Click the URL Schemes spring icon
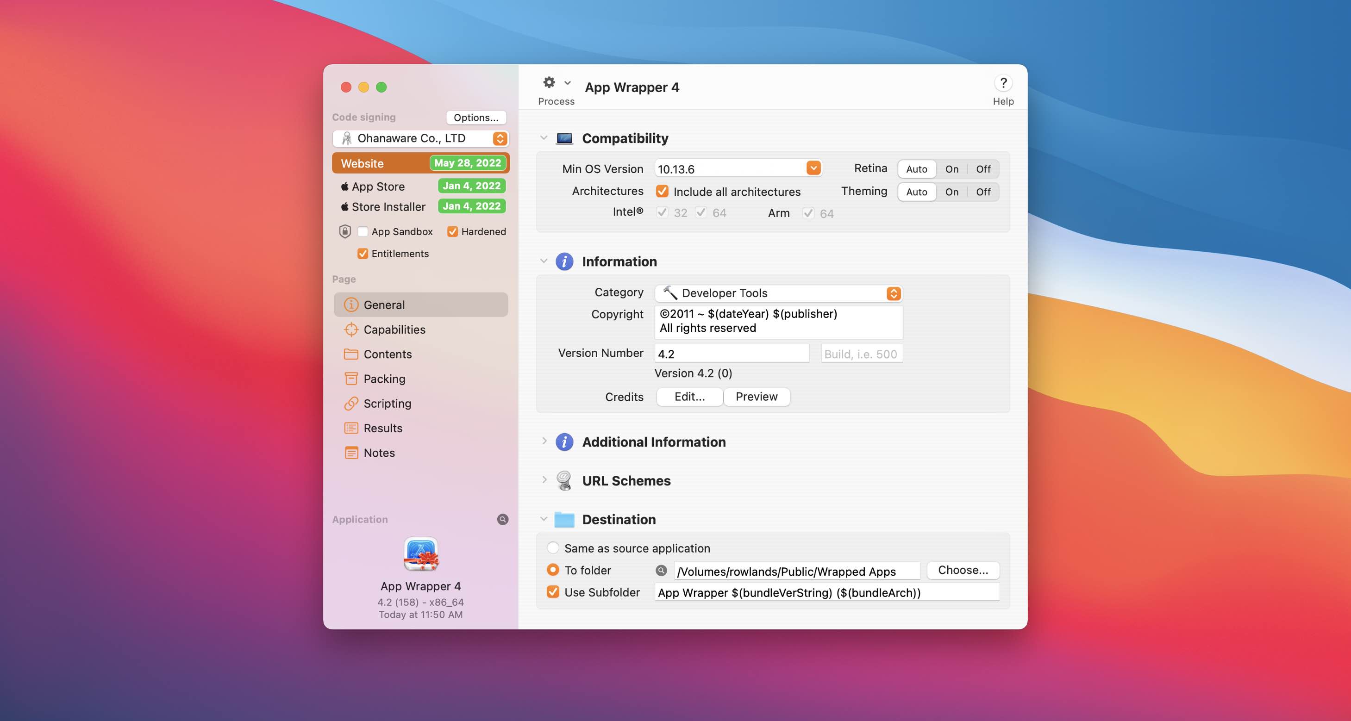This screenshot has height=721, width=1351. pyautogui.click(x=564, y=480)
